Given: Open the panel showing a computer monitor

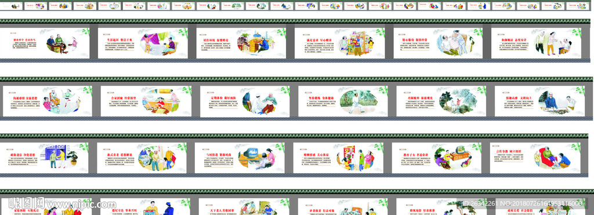Looking at the screenshot, I should [240, 158].
